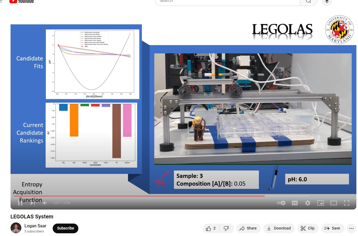Save video to a playlist
The height and width of the screenshot is (236, 358).
point(332,228)
